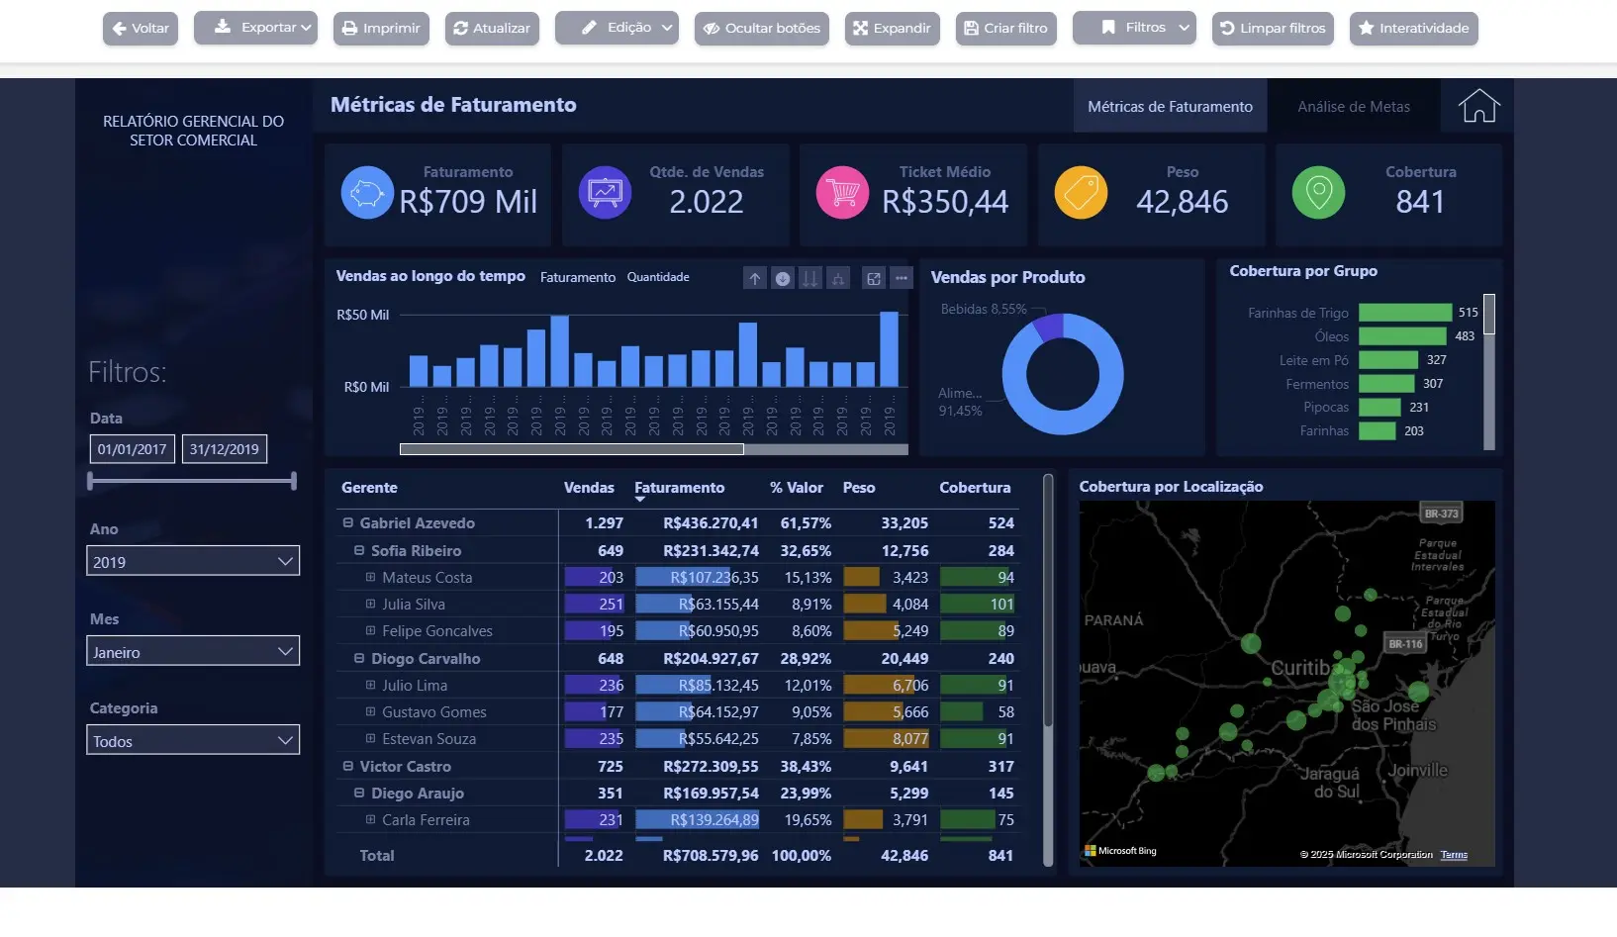Screen dimensions: 1617x937
Task: Switch to Análise de Metas tab
Action: click(1352, 106)
